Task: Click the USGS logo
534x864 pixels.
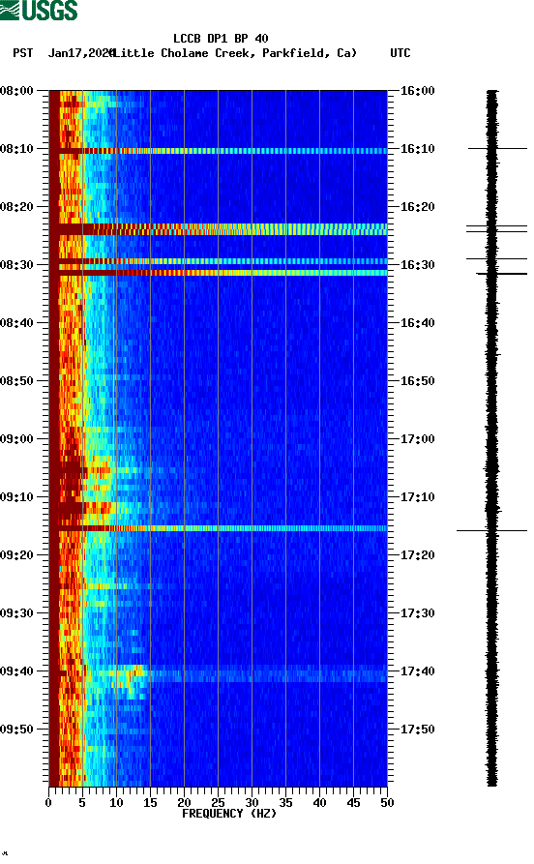Action: (x=39, y=10)
